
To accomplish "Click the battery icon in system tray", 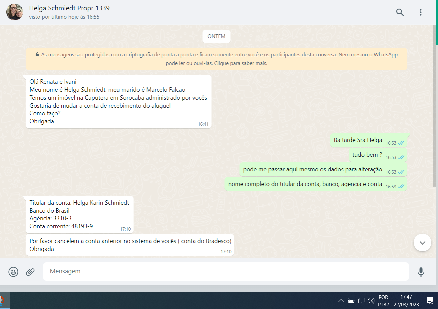I will point(351,301).
